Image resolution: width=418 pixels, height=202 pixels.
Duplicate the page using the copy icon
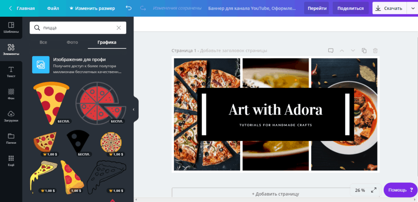[364, 50]
